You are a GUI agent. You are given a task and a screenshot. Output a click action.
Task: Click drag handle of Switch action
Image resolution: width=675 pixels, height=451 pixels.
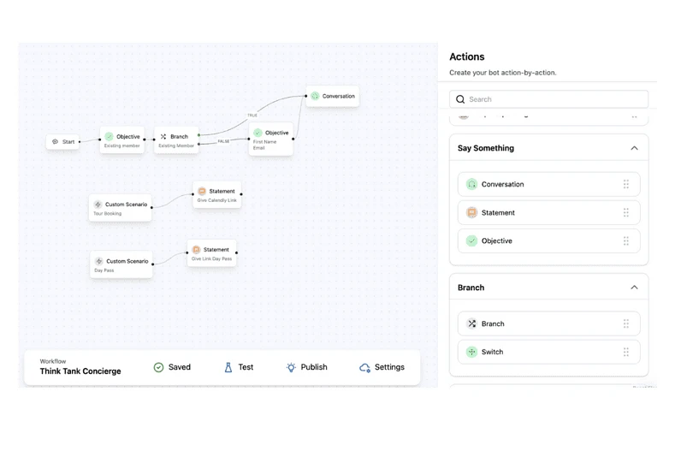(x=626, y=352)
